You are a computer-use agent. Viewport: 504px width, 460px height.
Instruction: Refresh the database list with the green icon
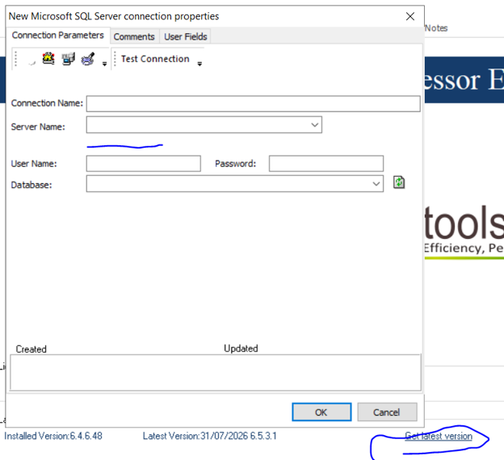399,182
